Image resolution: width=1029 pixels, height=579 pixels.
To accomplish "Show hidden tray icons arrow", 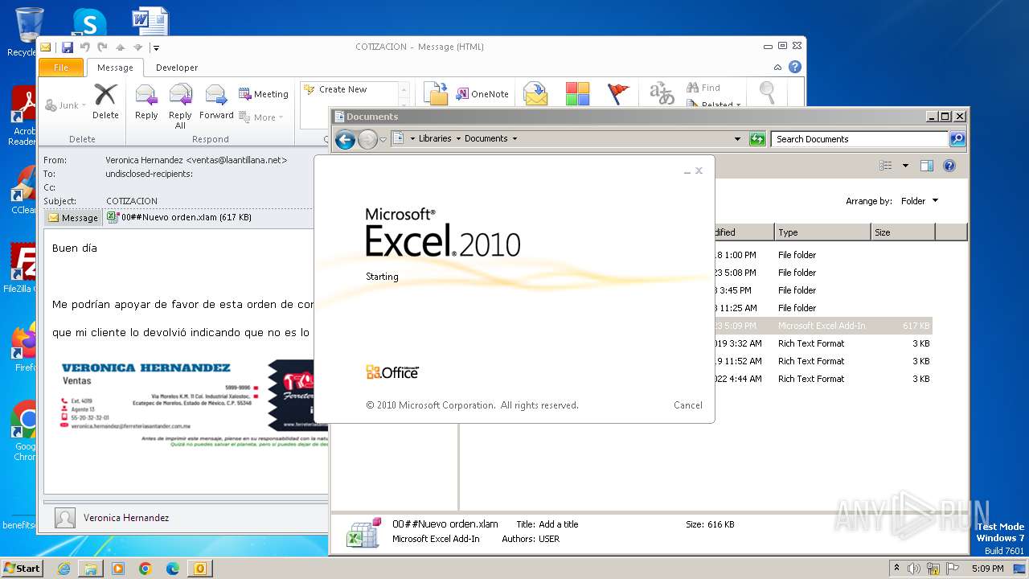I will [896, 569].
